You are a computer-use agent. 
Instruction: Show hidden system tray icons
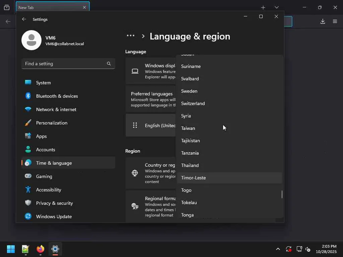278,249
